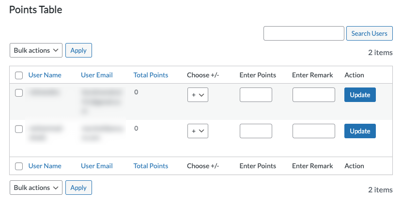The width and height of the screenshot is (402, 218).
Task: Focus the user search text box
Action: pyautogui.click(x=304, y=33)
